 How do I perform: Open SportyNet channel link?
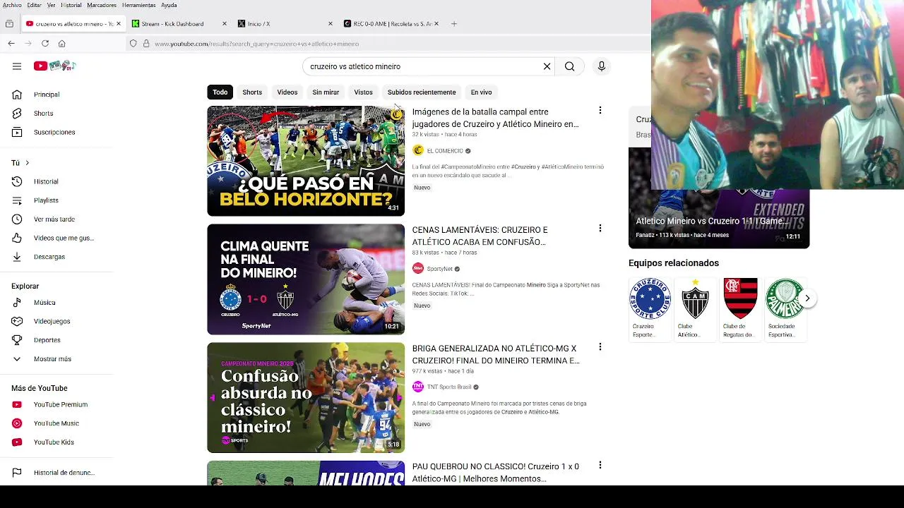pos(439,269)
